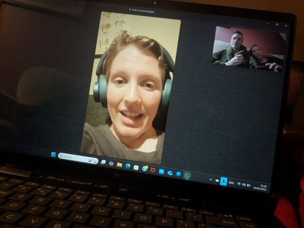Click the WhatsApp taskbar icon
Screen dimensions: 304x228
tap(187, 176)
